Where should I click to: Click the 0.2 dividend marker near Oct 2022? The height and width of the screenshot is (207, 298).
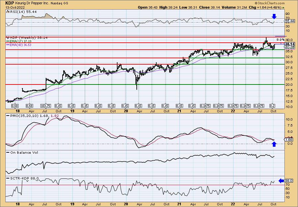pyautogui.click(x=273, y=106)
